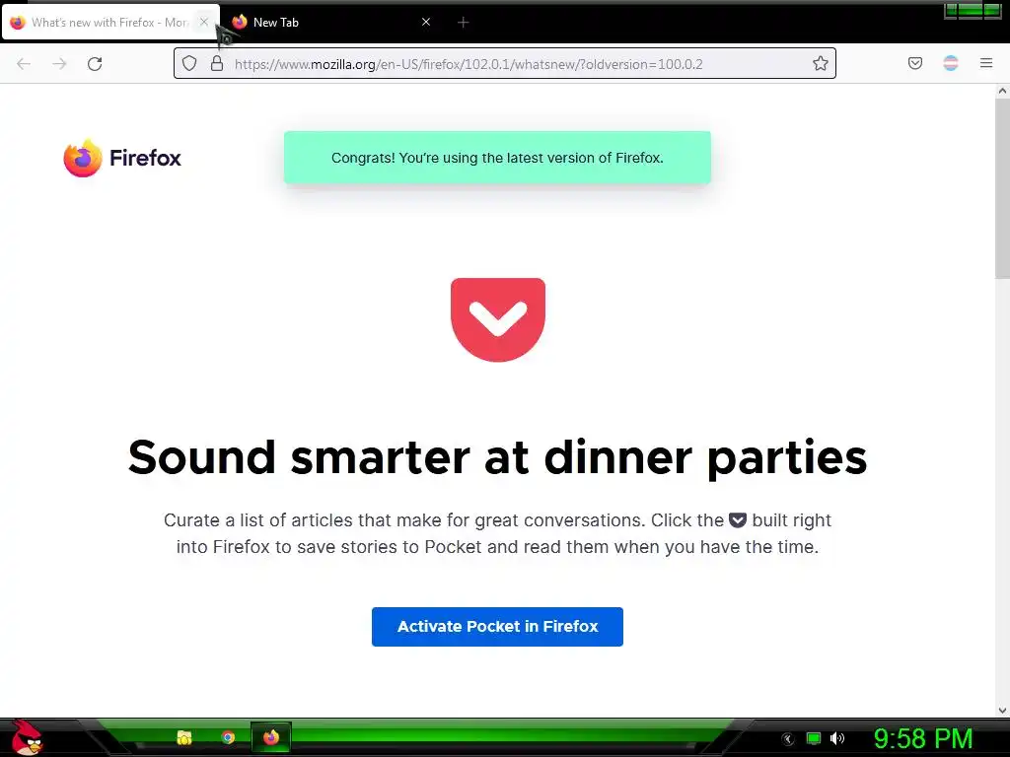This screenshot has width=1010, height=757.
Task: Expand hidden tray icons arrow
Action: tap(788, 739)
